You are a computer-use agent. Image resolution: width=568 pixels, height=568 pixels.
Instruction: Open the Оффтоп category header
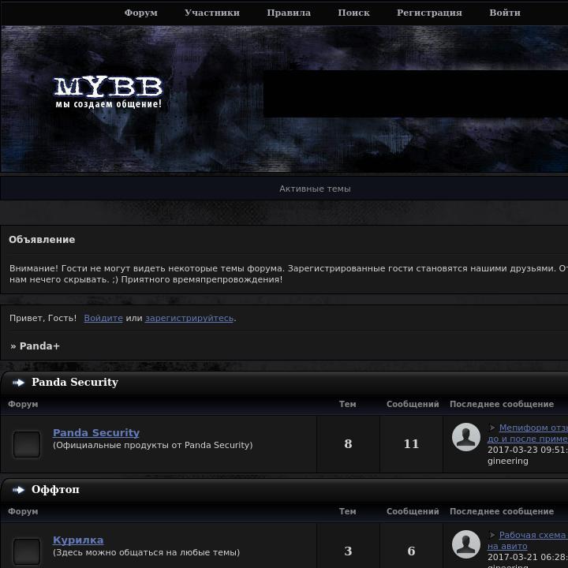click(55, 489)
